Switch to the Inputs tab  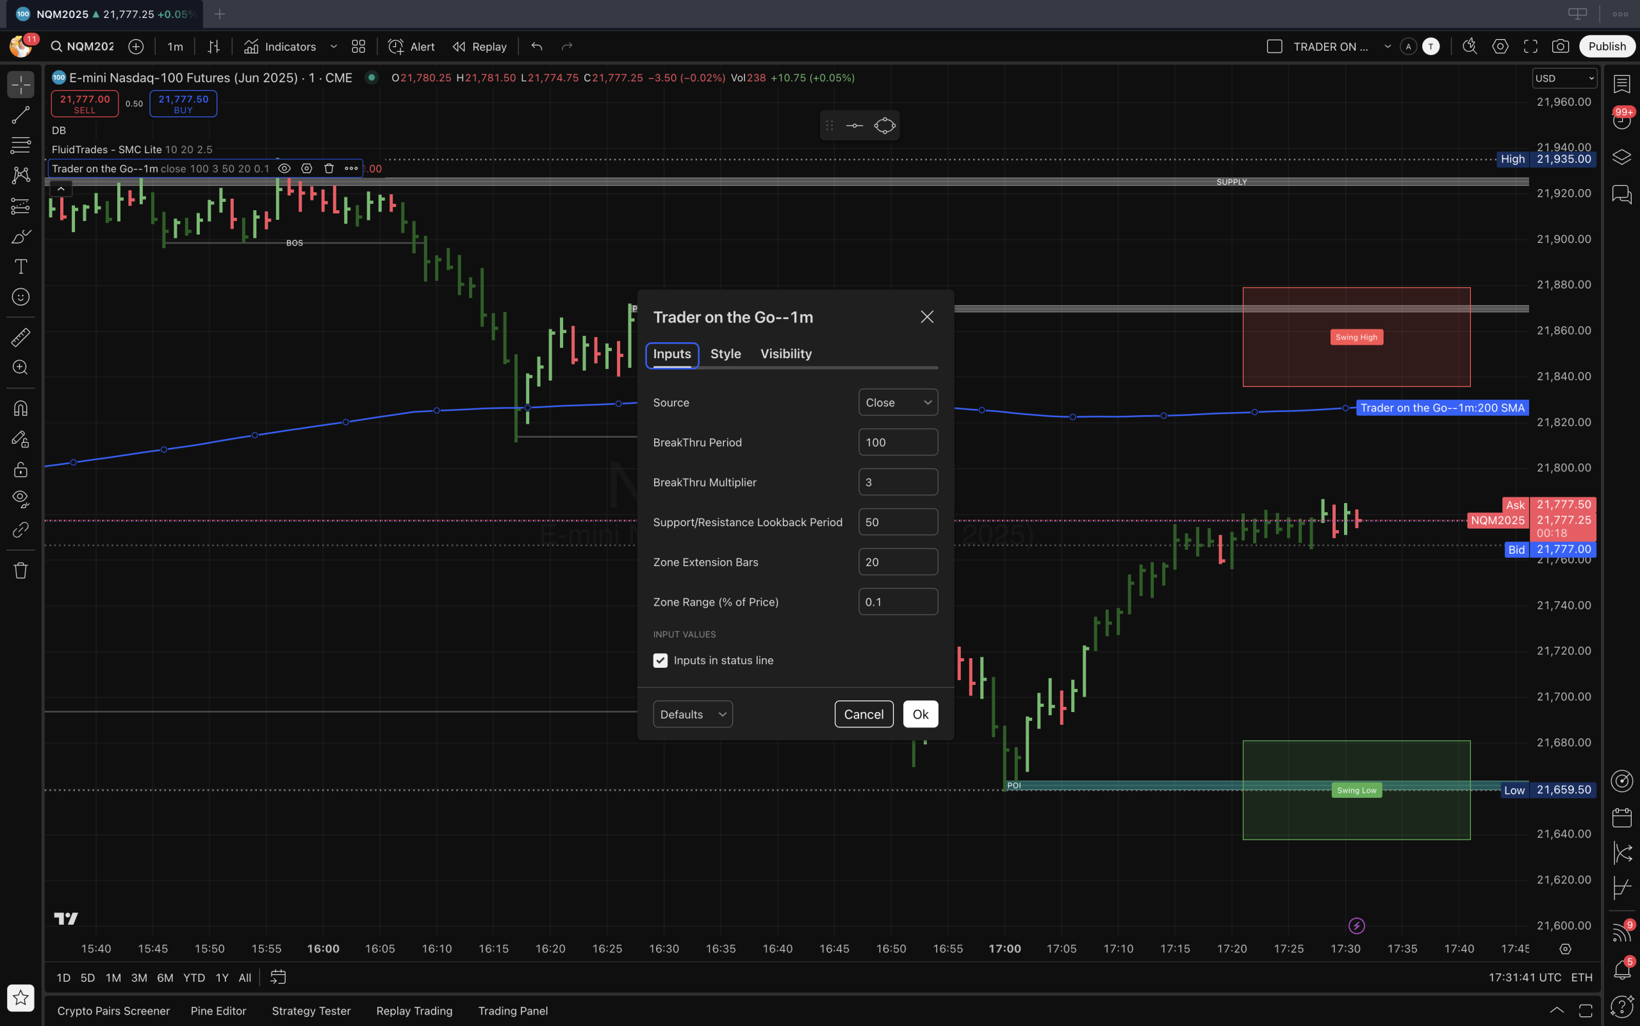[x=671, y=354]
